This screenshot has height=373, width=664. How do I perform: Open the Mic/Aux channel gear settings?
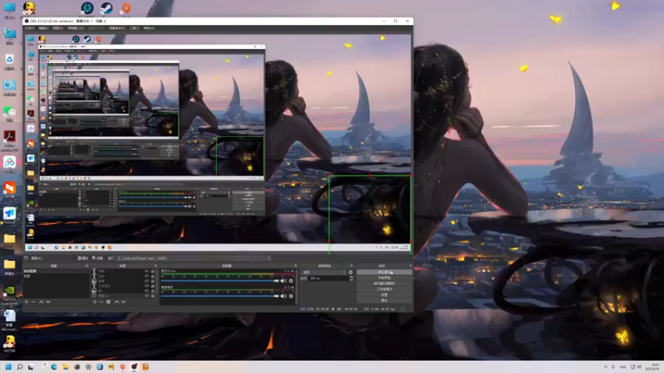point(291,281)
